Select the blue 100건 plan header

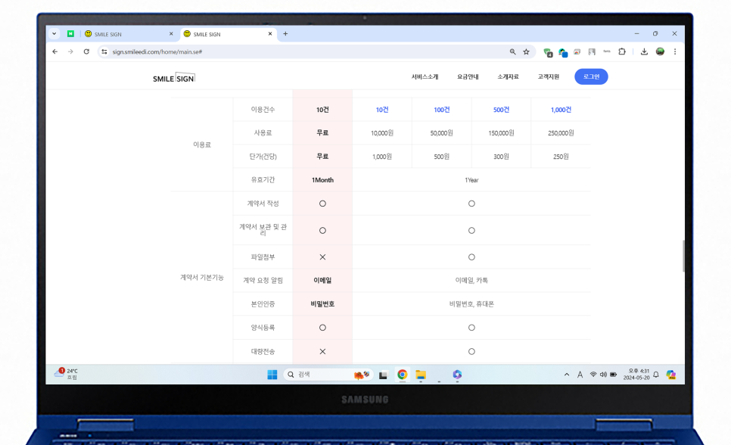click(441, 110)
